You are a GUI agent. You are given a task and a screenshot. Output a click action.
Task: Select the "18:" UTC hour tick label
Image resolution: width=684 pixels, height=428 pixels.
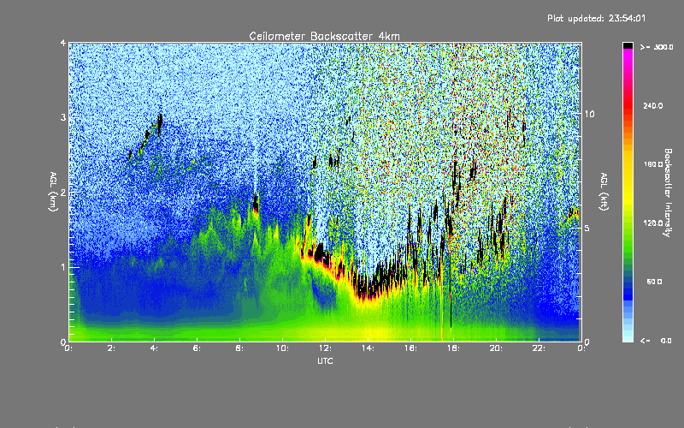coord(453,348)
